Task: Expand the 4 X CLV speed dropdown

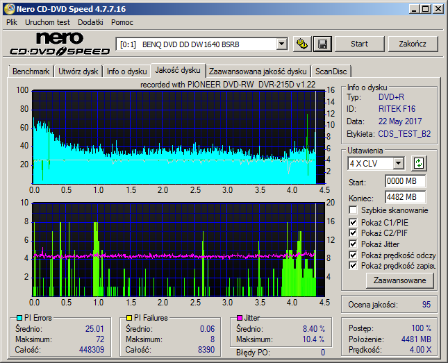Action: tap(398, 164)
